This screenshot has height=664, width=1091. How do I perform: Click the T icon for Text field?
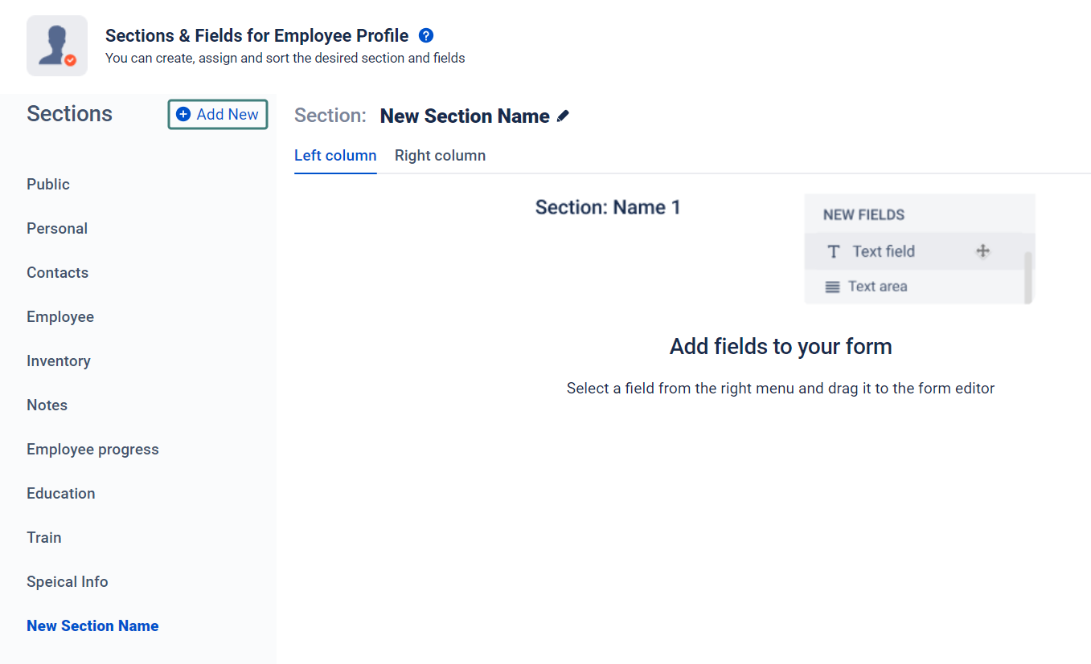click(834, 252)
